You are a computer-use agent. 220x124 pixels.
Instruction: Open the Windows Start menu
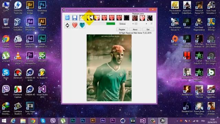(4, 121)
